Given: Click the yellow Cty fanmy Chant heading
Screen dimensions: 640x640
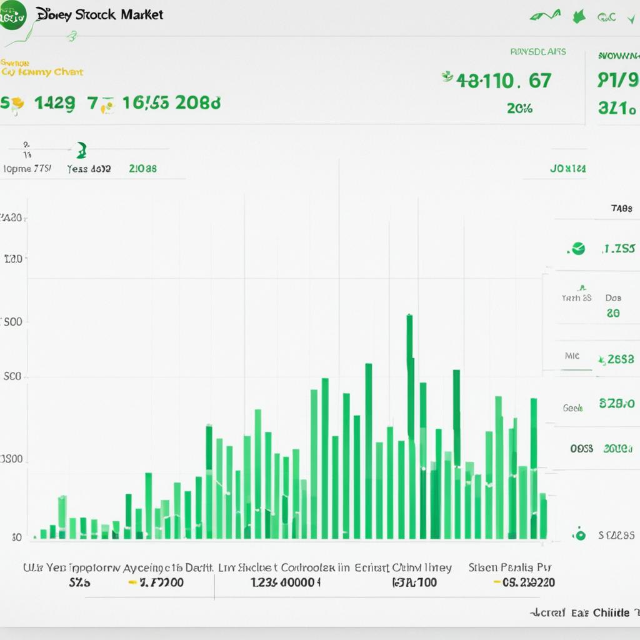Looking at the screenshot, I should click(42, 72).
